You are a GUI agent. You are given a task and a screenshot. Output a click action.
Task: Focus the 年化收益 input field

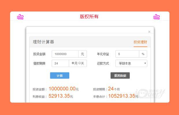[x=127, y=54]
